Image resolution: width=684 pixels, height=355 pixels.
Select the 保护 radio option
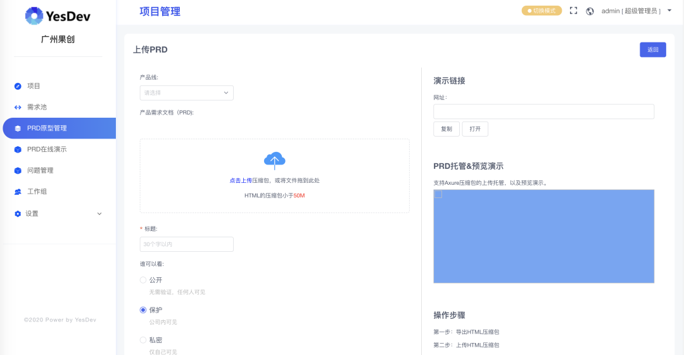(143, 310)
